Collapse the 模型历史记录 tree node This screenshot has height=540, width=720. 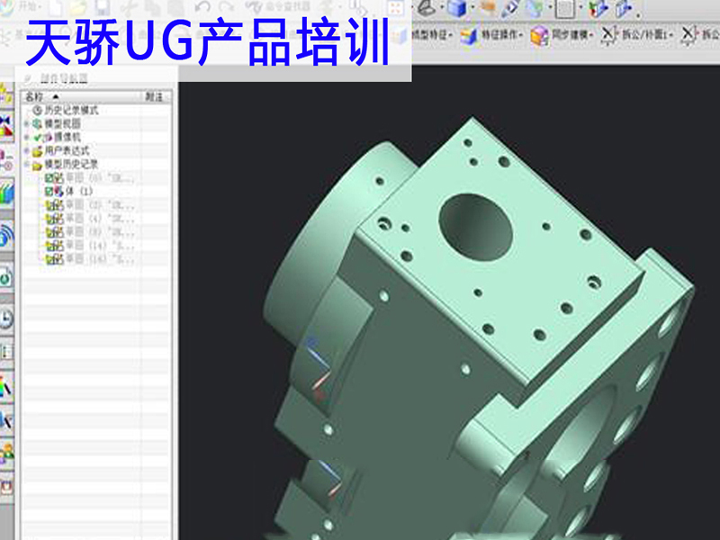pos(25,161)
